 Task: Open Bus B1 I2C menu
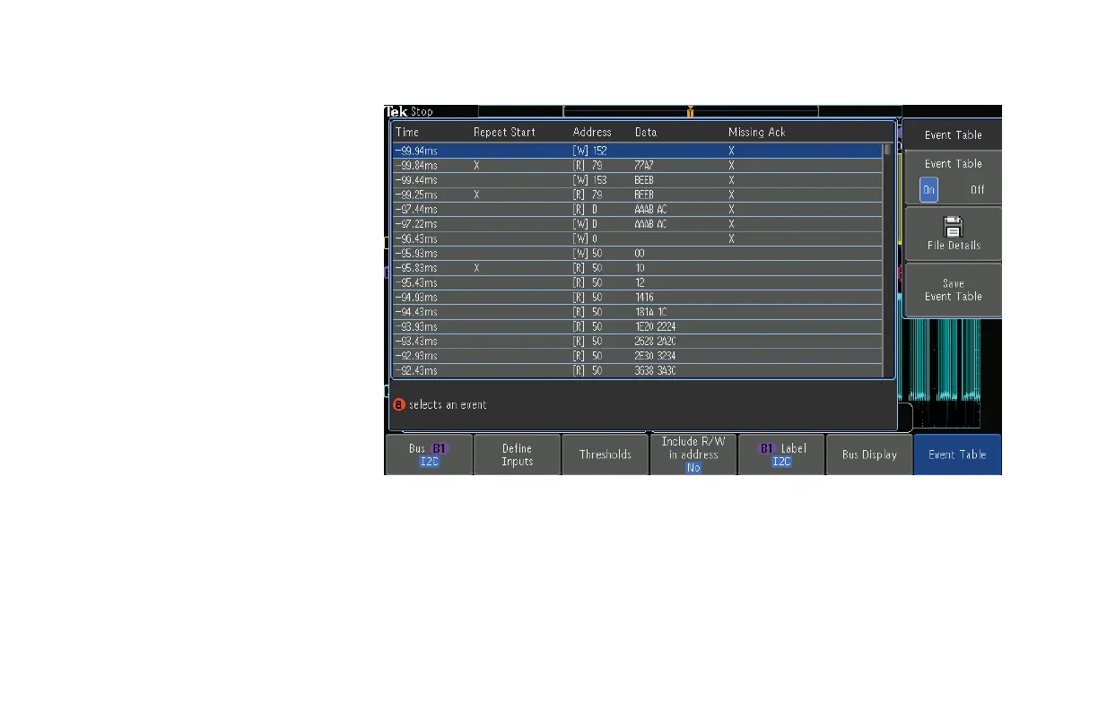(429, 455)
